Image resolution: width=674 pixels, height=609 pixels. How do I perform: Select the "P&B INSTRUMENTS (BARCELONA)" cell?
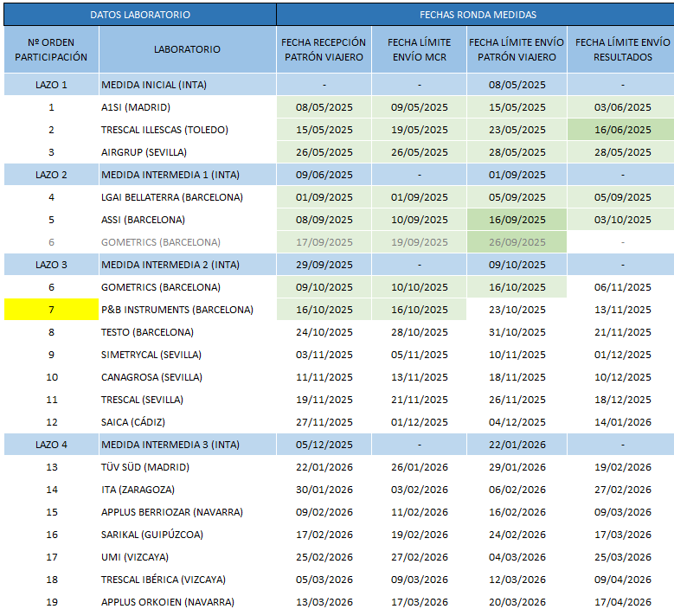177,310
